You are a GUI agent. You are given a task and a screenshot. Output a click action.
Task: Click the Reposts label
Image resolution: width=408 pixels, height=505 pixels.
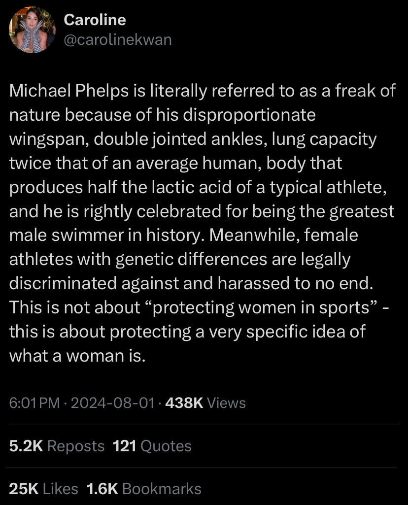pyautogui.click(x=76, y=446)
